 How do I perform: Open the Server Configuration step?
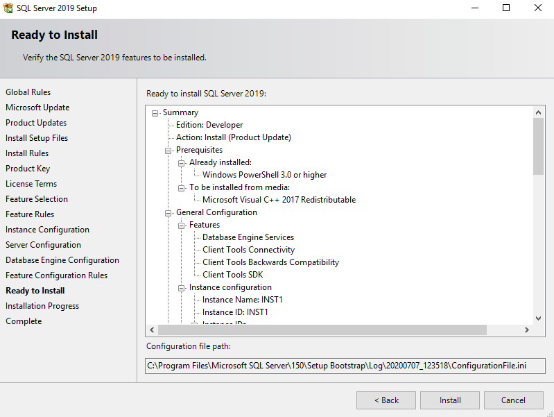coord(43,245)
